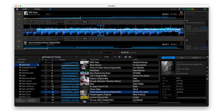Click the search field above track list

(x=145, y=57)
